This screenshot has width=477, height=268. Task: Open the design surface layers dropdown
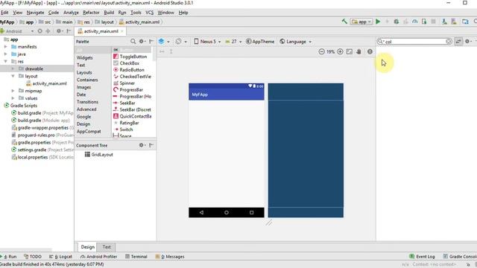point(164,42)
